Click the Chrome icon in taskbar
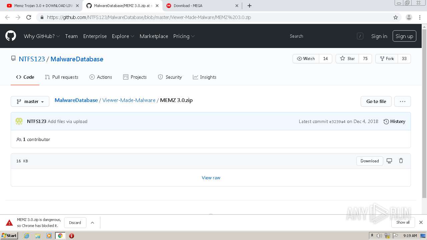 (x=60, y=236)
